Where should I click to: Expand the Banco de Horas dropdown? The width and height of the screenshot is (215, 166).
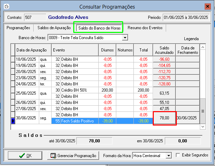tap(125, 37)
